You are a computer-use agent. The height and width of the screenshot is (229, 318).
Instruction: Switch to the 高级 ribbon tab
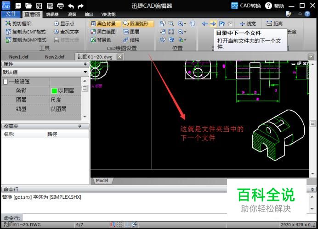[x=72, y=14]
